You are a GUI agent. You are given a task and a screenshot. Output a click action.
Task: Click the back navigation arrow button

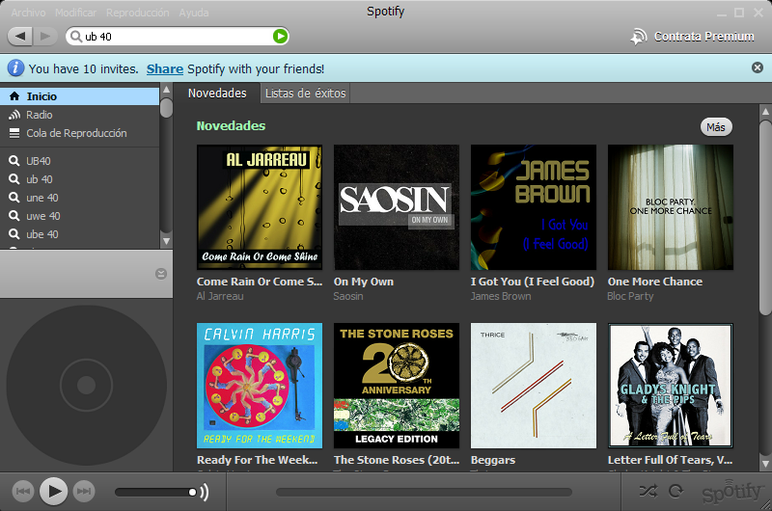pos(20,37)
